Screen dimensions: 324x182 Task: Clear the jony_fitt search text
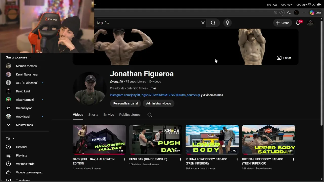(203, 23)
